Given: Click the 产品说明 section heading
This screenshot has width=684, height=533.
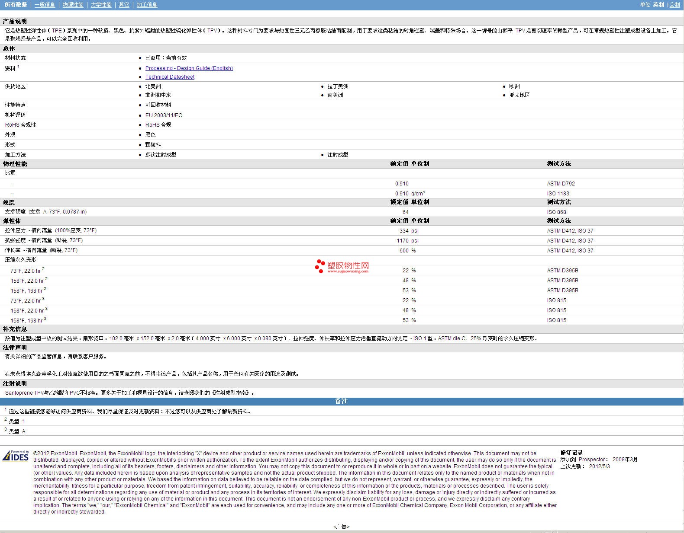Looking at the screenshot, I should (x=15, y=21).
